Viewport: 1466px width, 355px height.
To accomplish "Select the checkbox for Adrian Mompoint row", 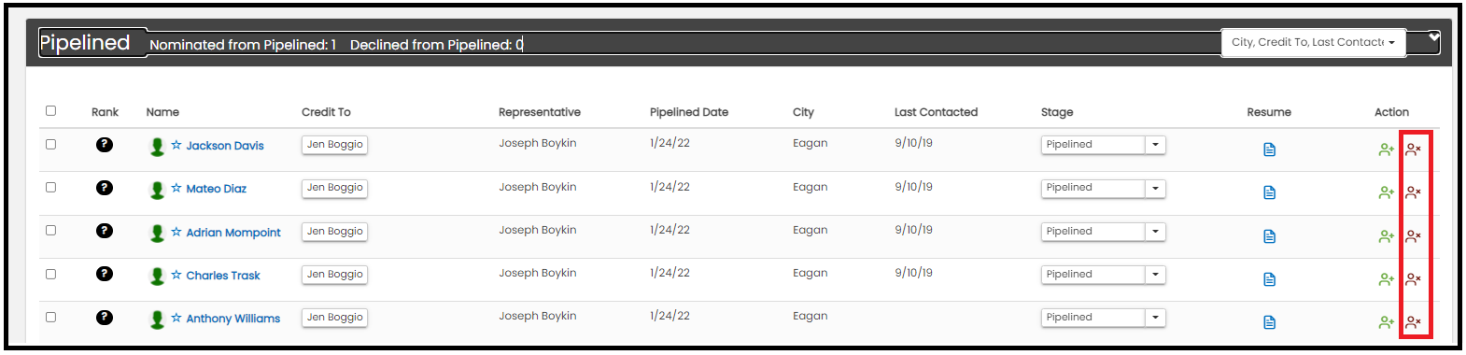I will pos(50,230).
